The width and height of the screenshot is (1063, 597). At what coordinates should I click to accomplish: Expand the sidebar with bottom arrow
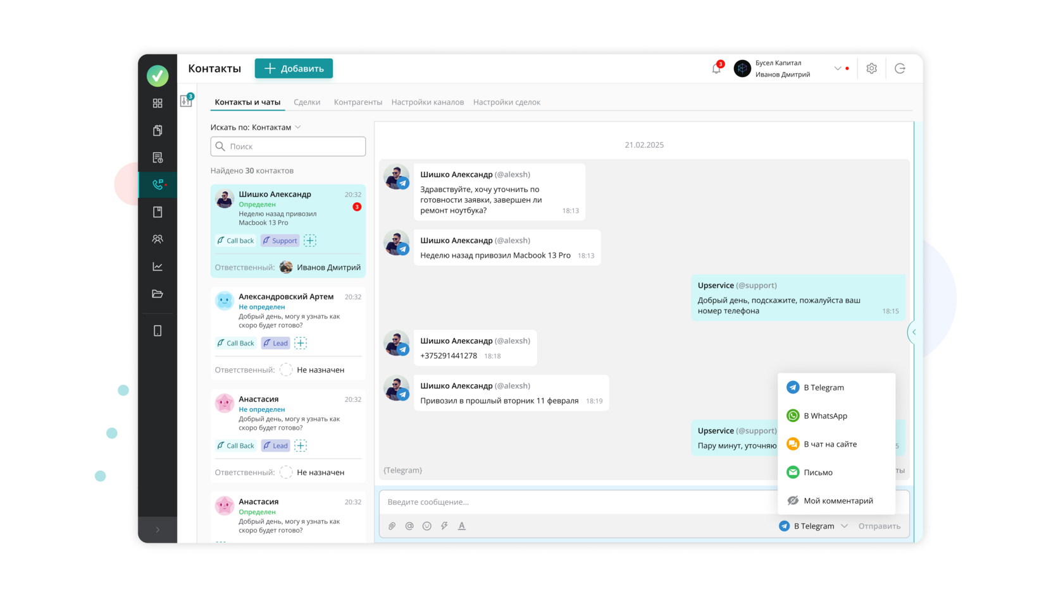pos(158,530)
